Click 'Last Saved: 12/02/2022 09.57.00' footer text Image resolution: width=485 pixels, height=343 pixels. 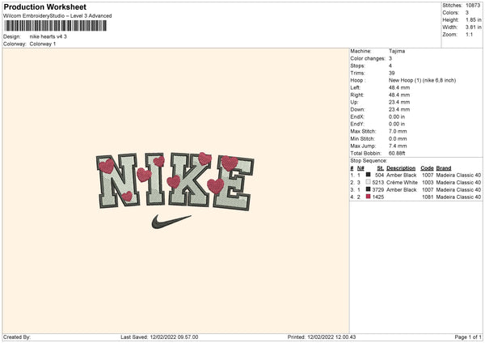159,337
